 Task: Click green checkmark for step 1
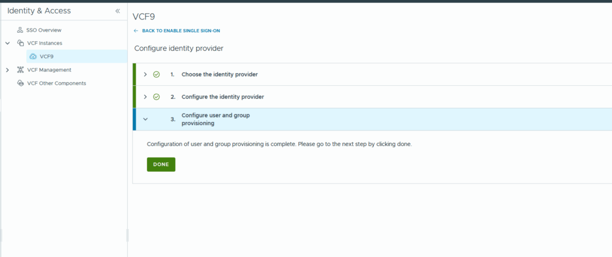point(157,75)
